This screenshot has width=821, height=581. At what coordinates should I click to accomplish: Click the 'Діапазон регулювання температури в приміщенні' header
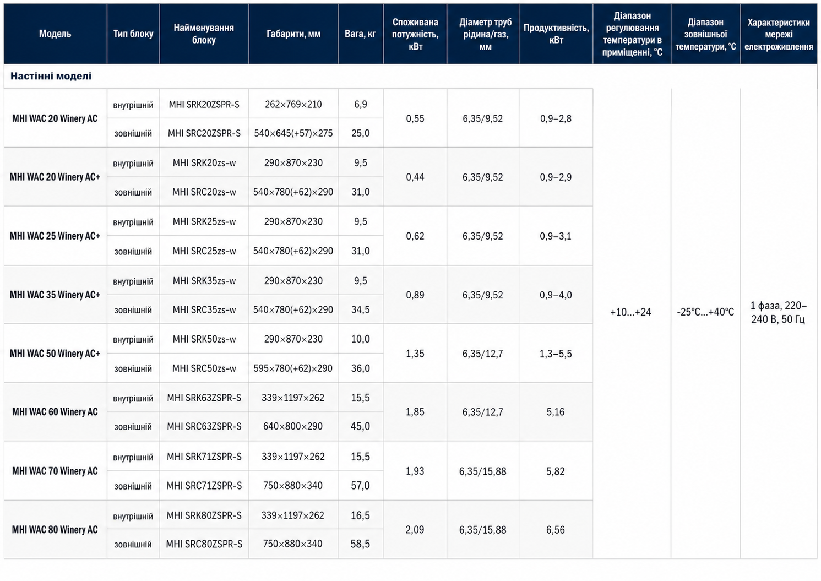pyautogui.click(x=632, y=34)
